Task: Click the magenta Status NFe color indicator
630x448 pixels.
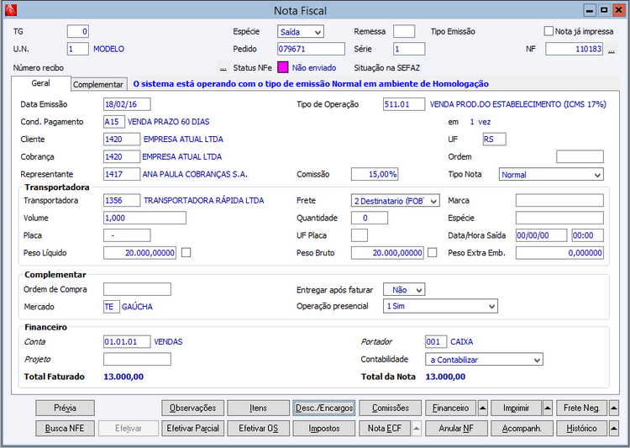Action: [x=283, y=67]
